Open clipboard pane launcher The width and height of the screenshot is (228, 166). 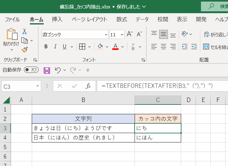tap(35, 60)
